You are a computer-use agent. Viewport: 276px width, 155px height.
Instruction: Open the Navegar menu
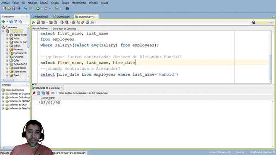click(32, 3)
